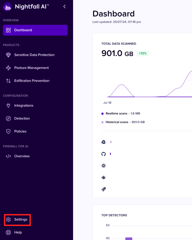Open the Dashboard menu item
This screenshot has width=192, height=240.
pyautogui.click(x=35, y=30)
